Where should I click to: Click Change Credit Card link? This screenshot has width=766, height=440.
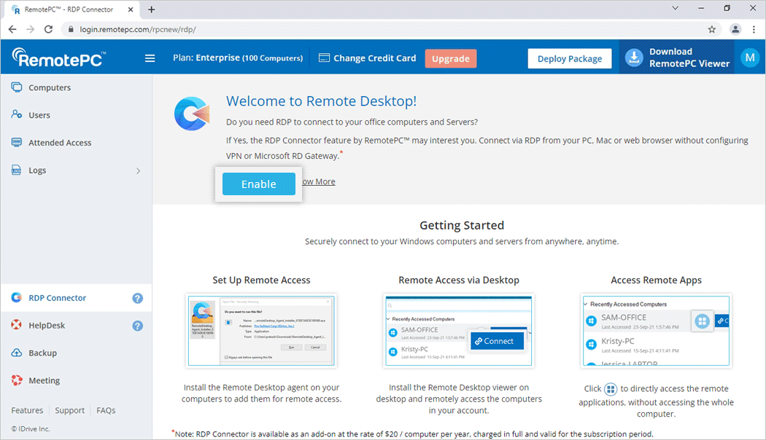click(x=367, y=58)
